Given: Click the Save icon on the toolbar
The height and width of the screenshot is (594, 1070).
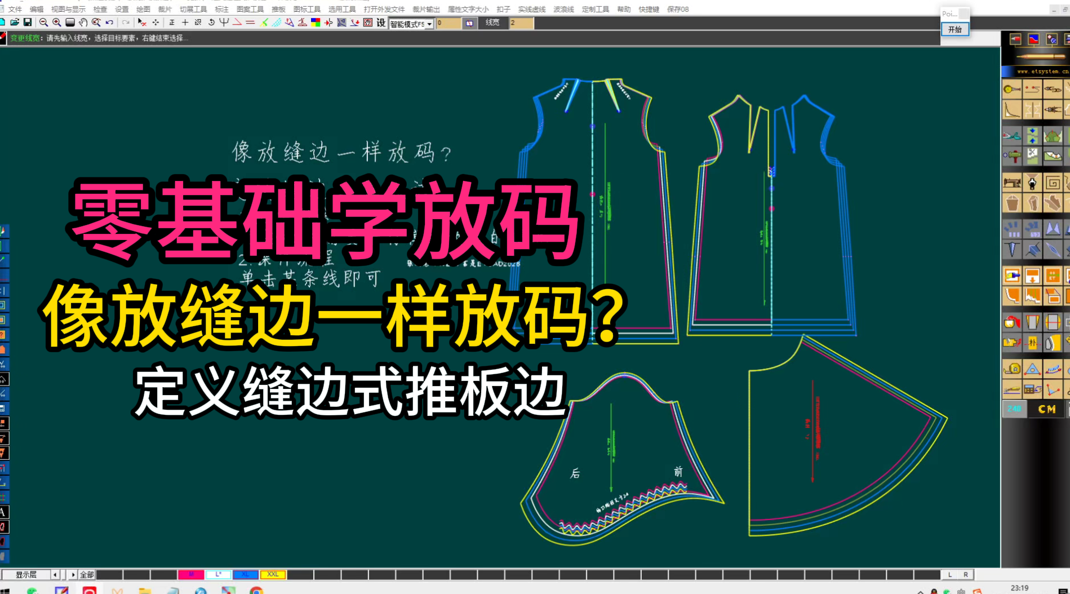Looking at the screenshot, I should coord(28,23).
